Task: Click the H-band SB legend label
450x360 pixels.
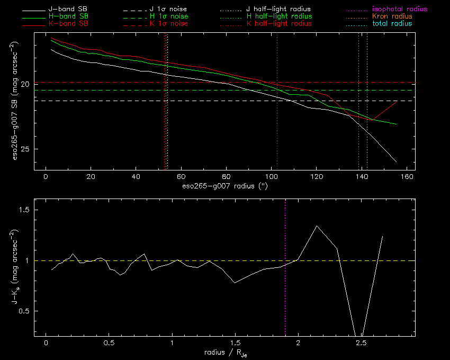Action: 68,16
